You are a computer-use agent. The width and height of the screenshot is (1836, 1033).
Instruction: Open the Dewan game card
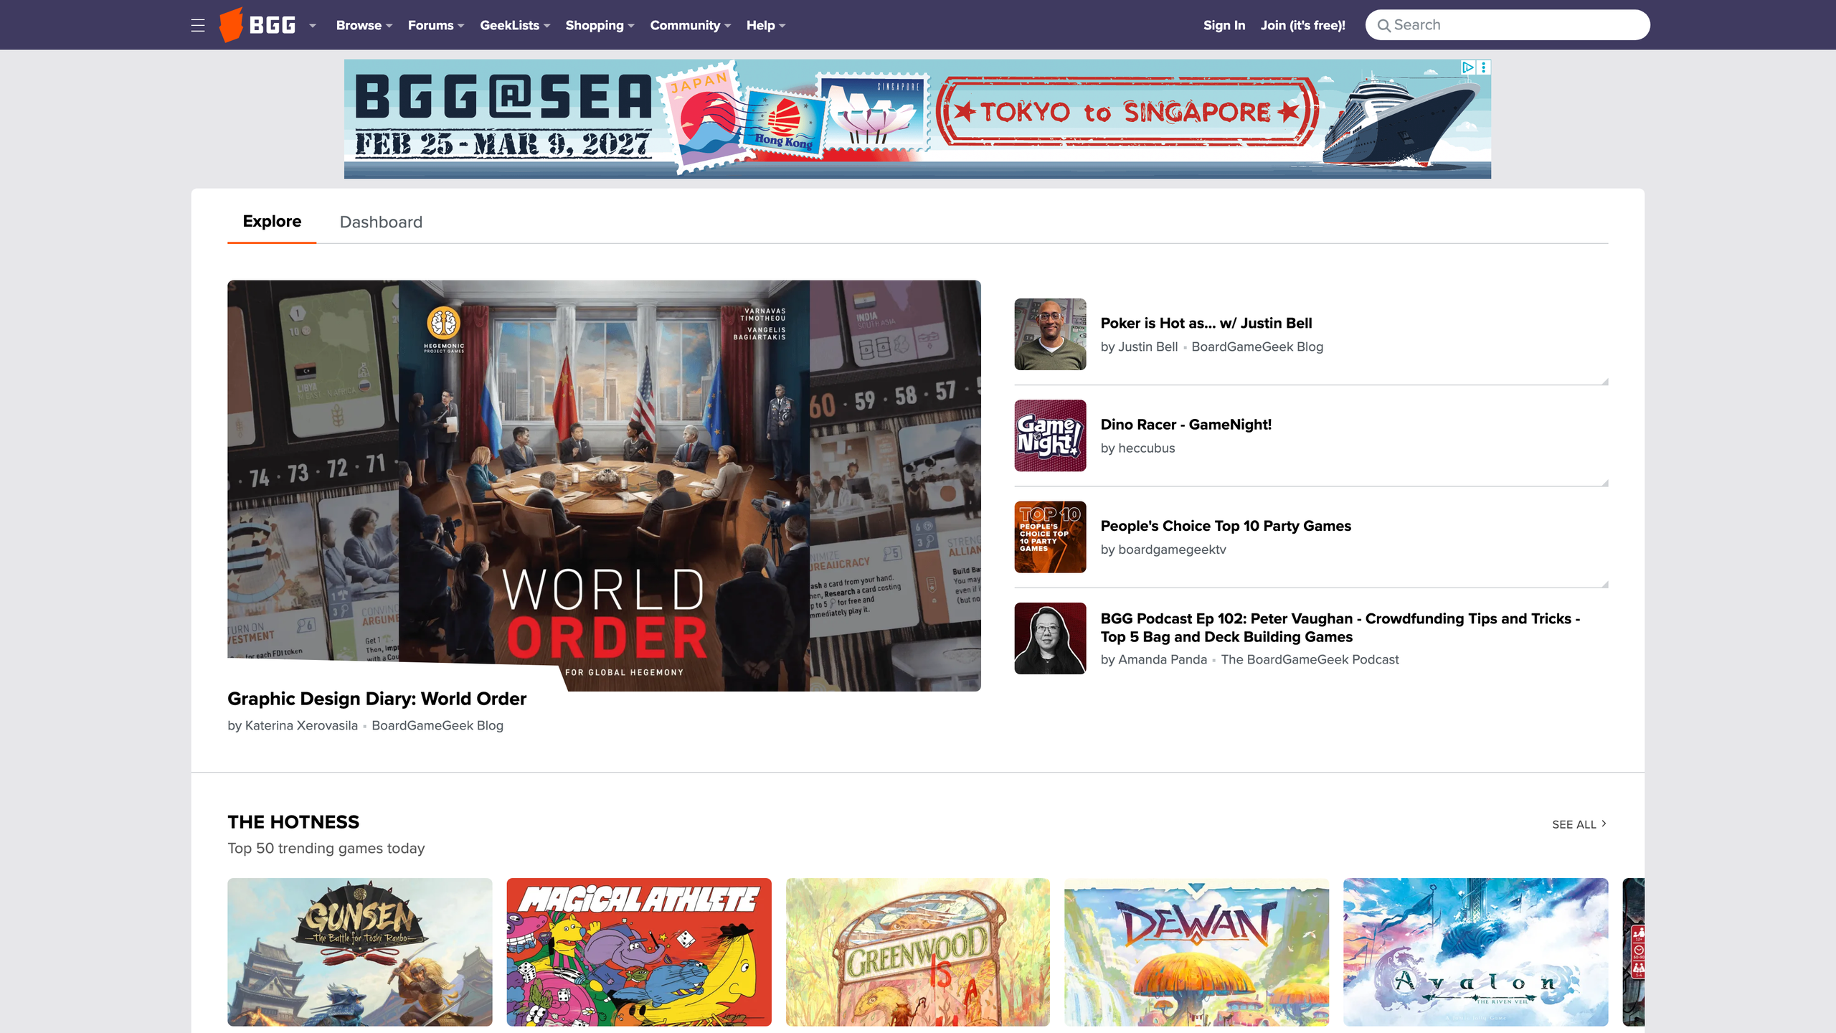[1196, 952]
